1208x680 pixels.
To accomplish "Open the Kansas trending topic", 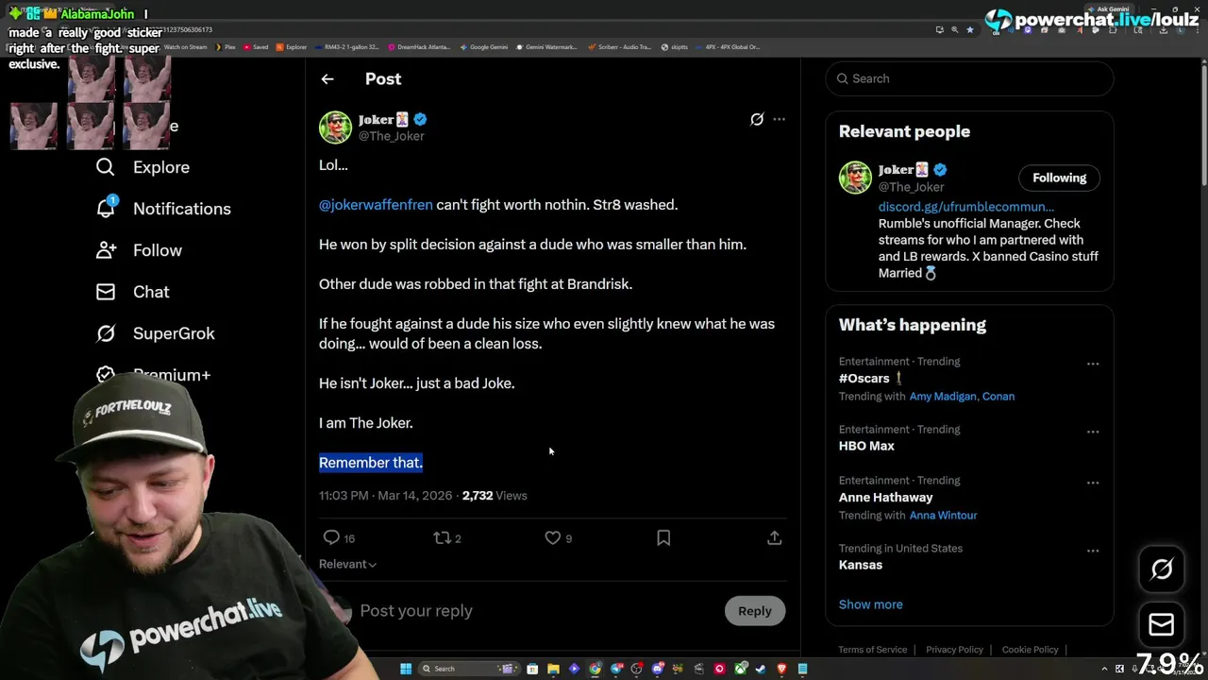I will [x=861, y=565].
